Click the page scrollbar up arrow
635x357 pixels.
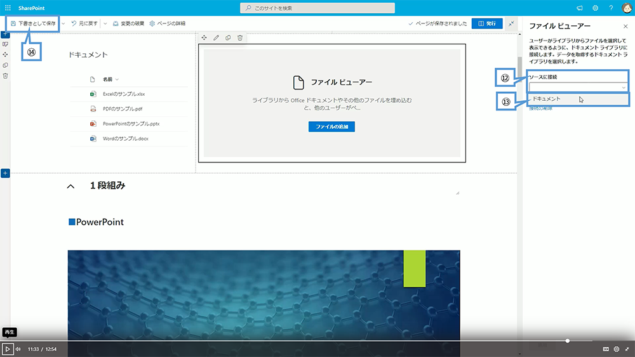519,35
